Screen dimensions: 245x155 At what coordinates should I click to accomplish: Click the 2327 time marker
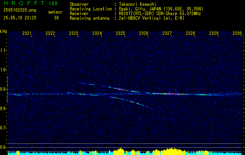tap(167, 33)
